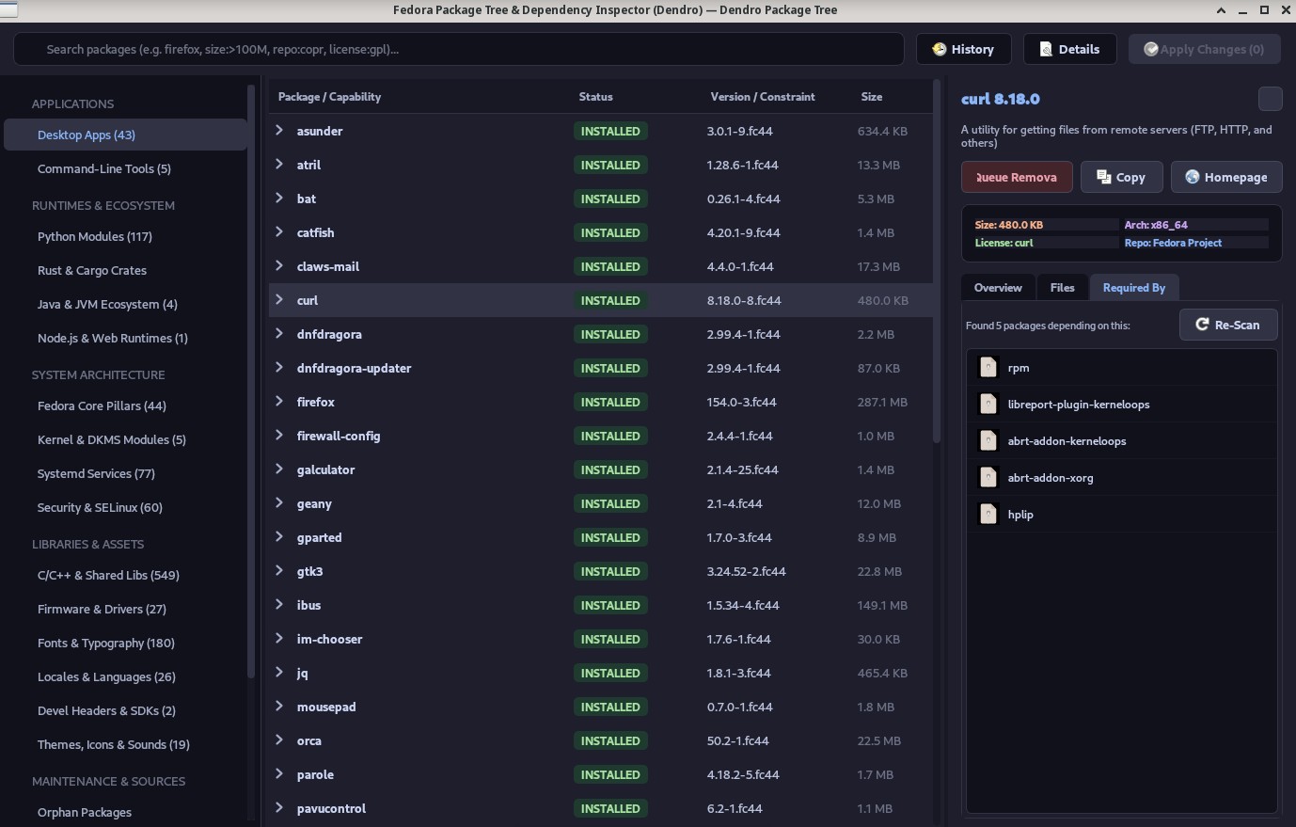This screenshot has width=1296, height=827.
Task: Click blank square button next to curl title
Action: click(x=1270, y=99)
